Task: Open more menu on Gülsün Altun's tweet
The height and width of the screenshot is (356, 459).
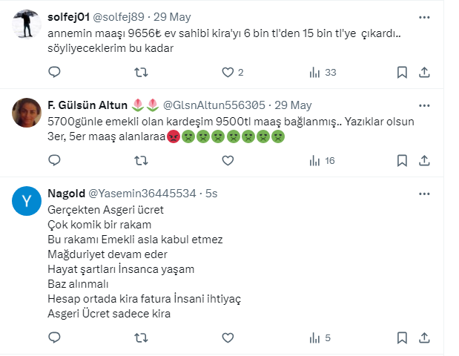Action: [x=423, y=105]
